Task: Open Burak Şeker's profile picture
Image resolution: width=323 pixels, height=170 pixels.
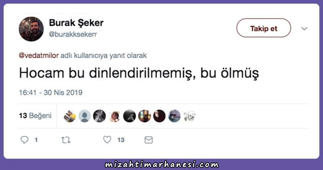Action: pyautogui.click(x=31, y=29)
